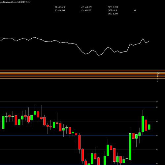The height and width of the screenshot is (165, 165).
Task: Click the high price 'H: 45.29'
Action: [x=86, y=7]
